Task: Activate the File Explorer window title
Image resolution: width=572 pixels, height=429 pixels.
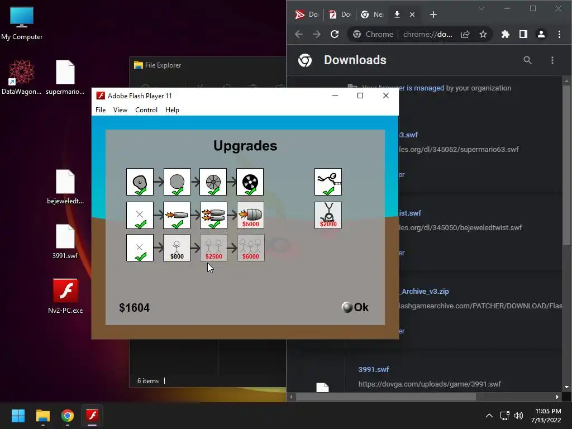Action: pos(163,65)
